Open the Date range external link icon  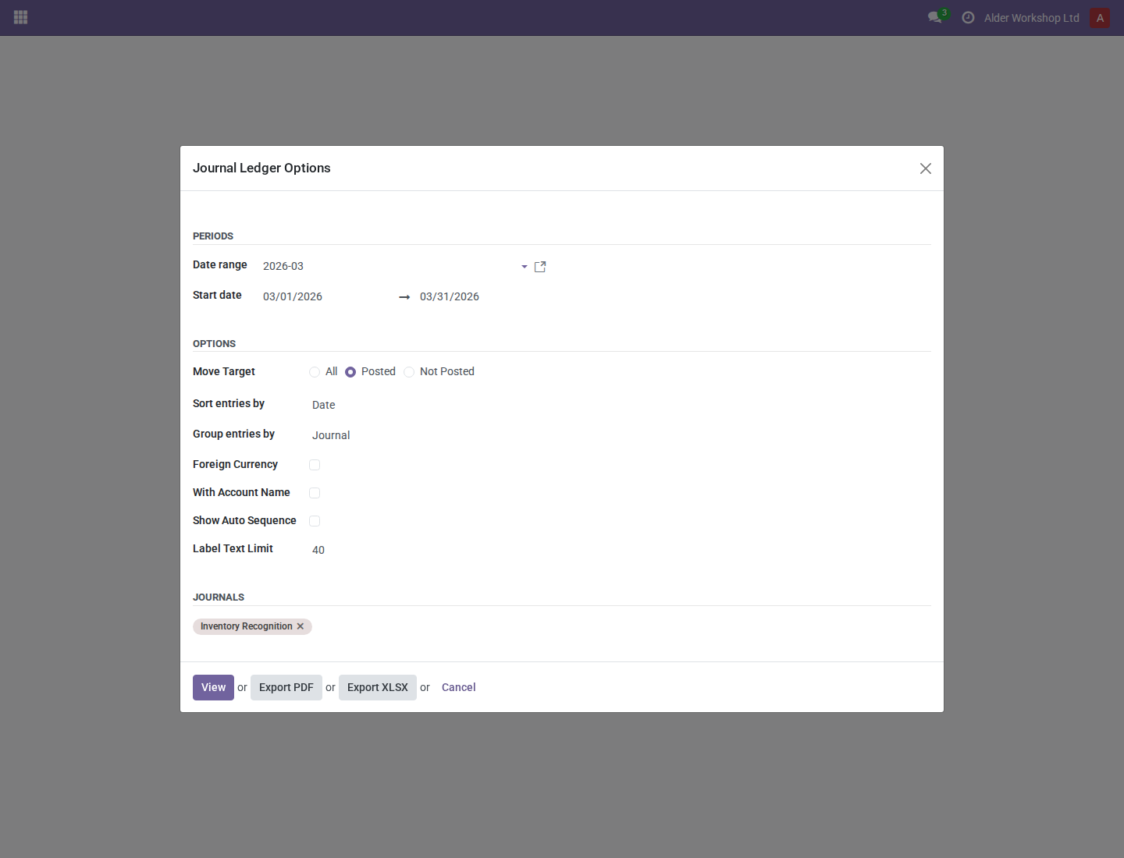540,267
